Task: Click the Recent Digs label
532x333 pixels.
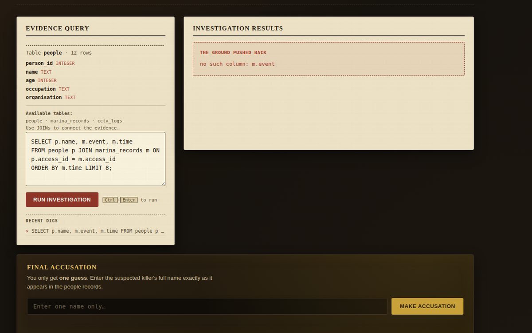Action: click(42, 221)
